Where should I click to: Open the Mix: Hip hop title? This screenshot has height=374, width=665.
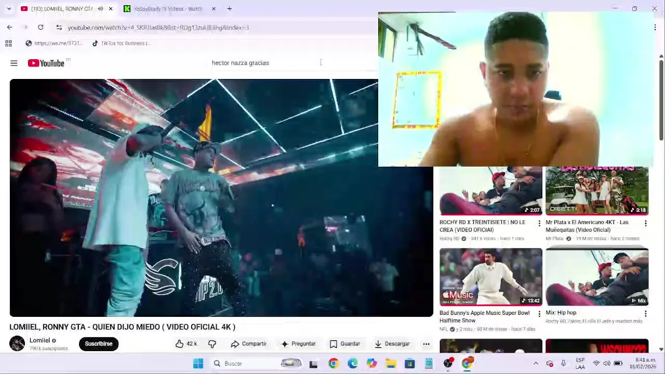pos(561,313)
